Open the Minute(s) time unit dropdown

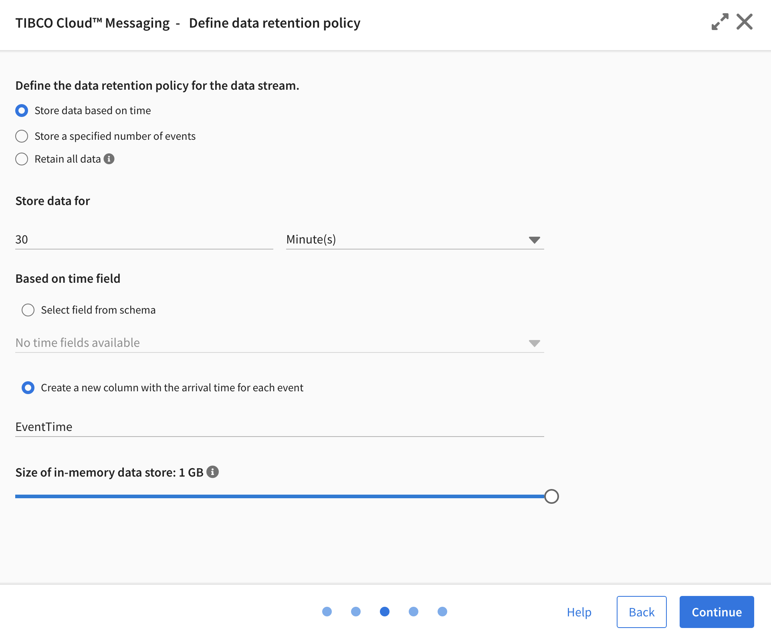pyautogui.click(x=415, y=240)
